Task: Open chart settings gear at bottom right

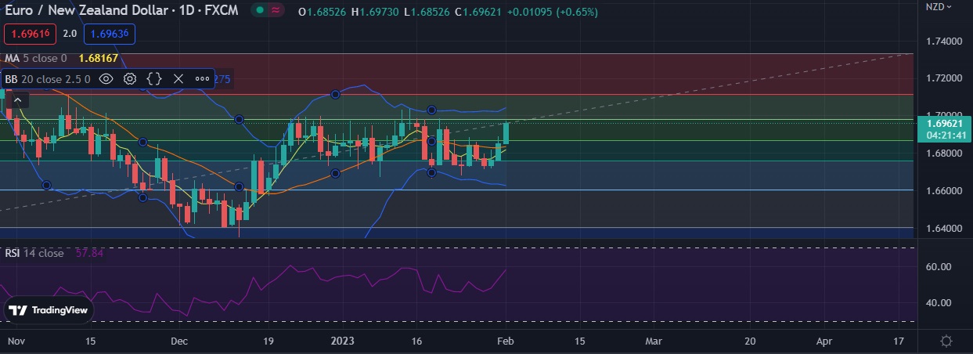Action: coord(946,341)
